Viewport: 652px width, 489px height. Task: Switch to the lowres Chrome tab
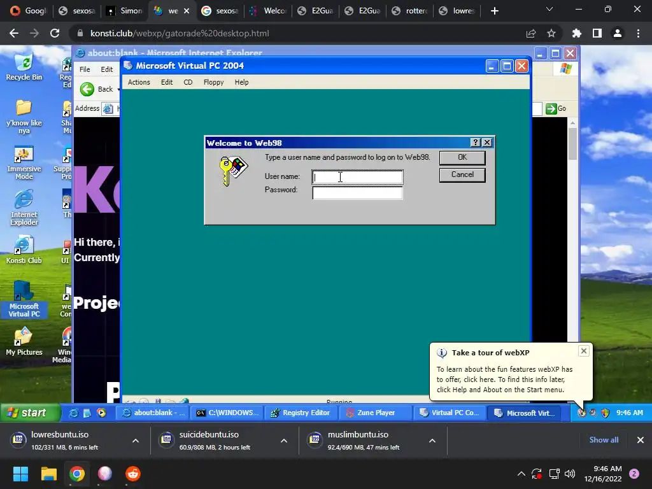(x=457, y=11)
